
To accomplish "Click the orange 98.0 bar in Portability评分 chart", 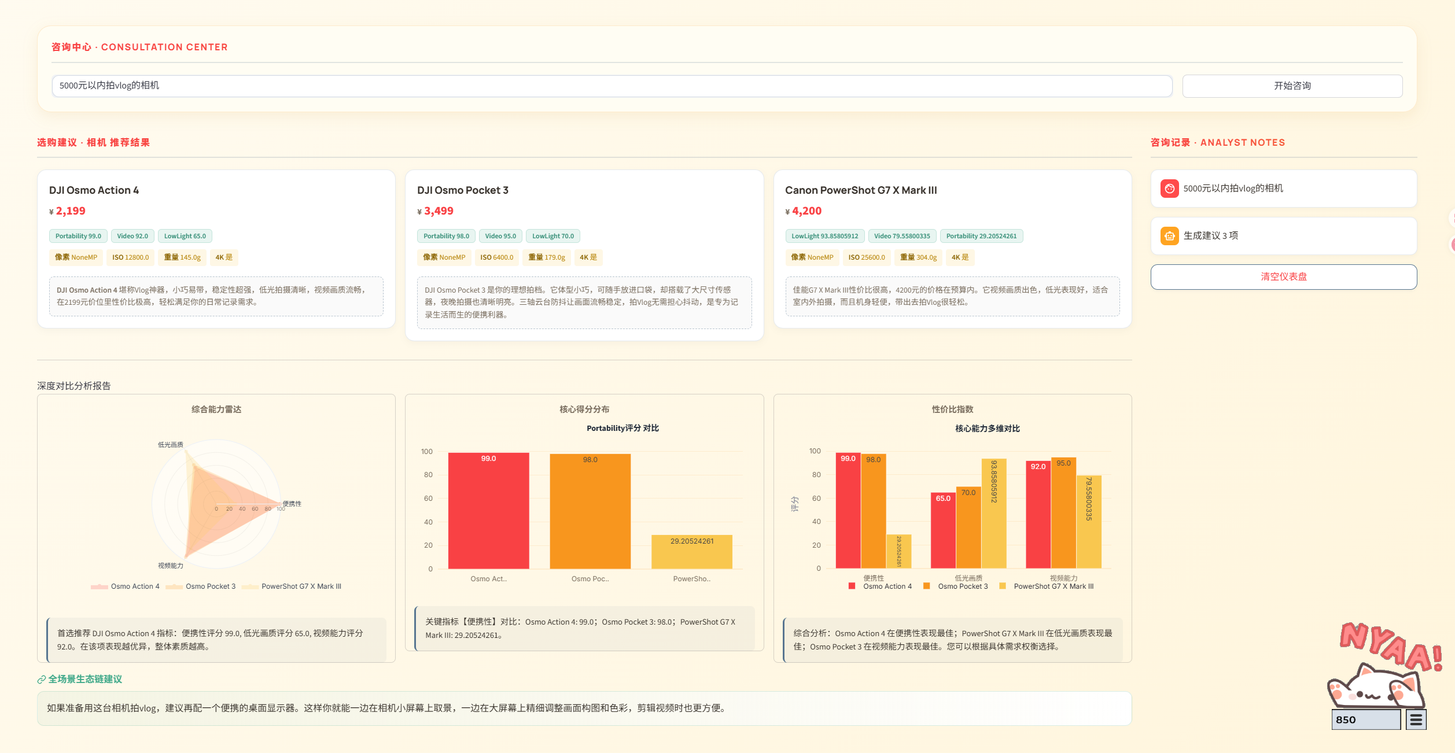I will 590,511.
